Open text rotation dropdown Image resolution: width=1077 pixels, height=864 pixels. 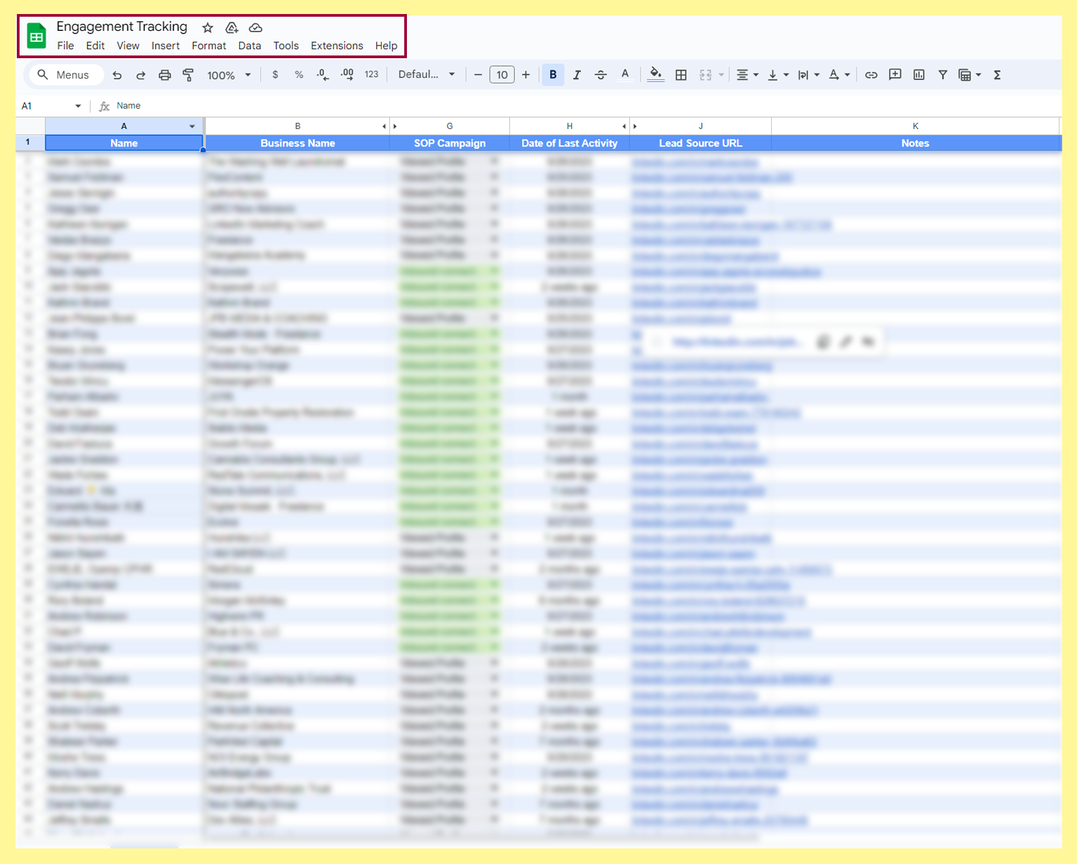click(x=839, y=75)
